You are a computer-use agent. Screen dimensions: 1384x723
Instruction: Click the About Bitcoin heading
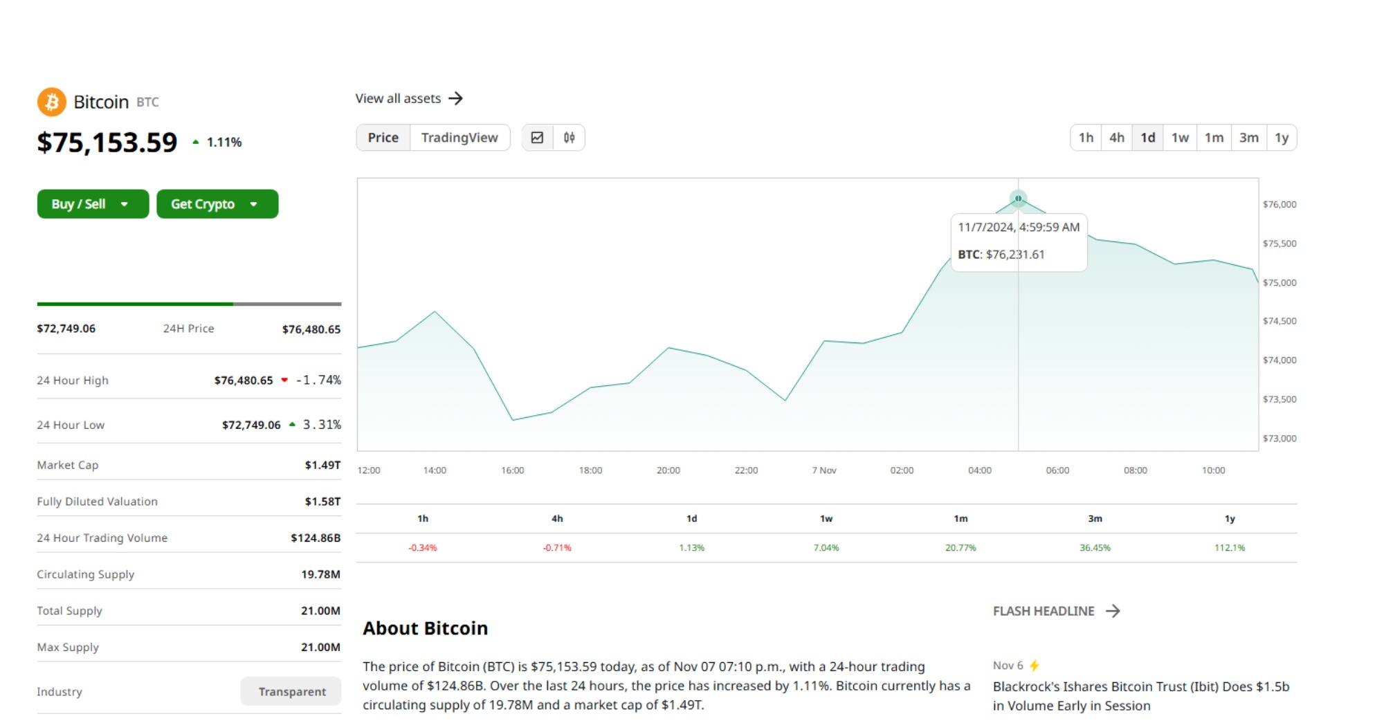[426, 628]
